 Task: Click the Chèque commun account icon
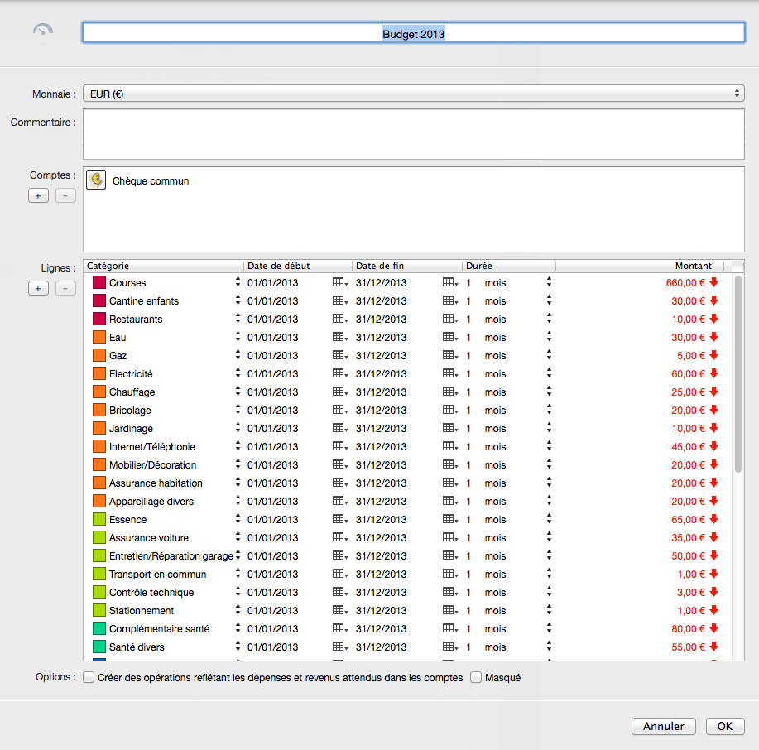96,180
